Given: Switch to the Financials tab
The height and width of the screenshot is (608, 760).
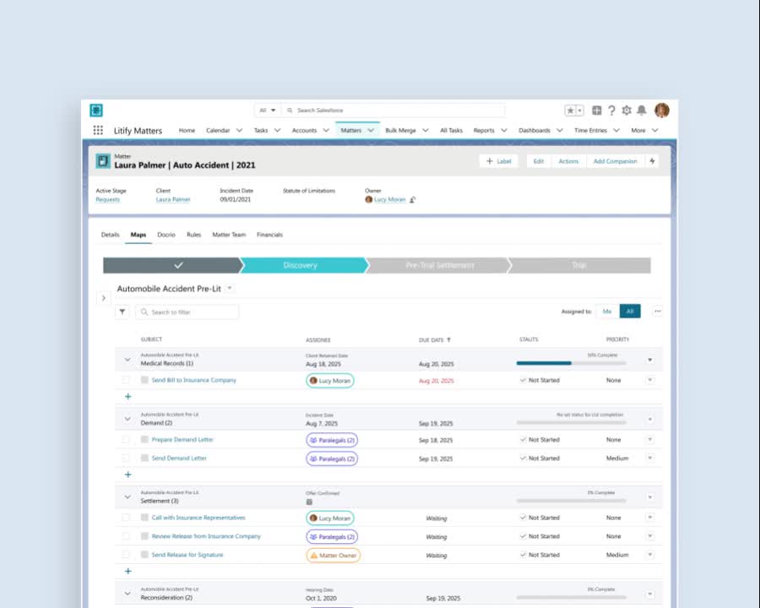Looking at the screenshot, I should click(269, 235).
